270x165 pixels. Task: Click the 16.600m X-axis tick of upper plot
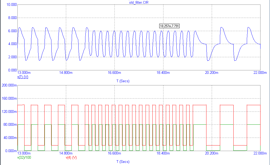click(115, 72)
